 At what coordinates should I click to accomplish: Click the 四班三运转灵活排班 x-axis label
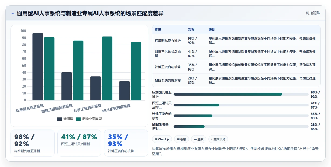tap(57, 108)
